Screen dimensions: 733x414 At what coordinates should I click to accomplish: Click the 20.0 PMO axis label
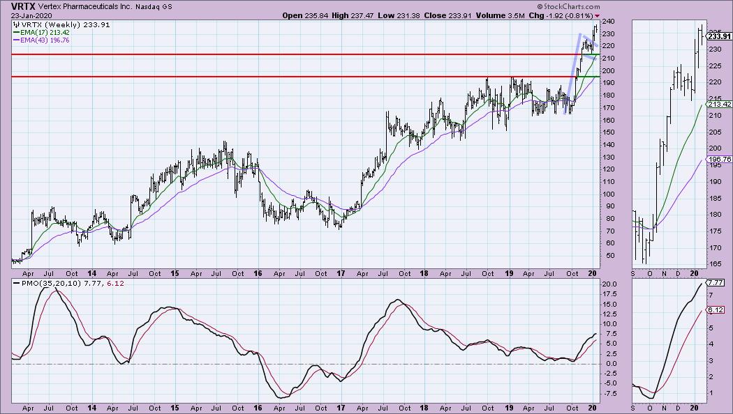pyautogui.click(x=609, y=284)
